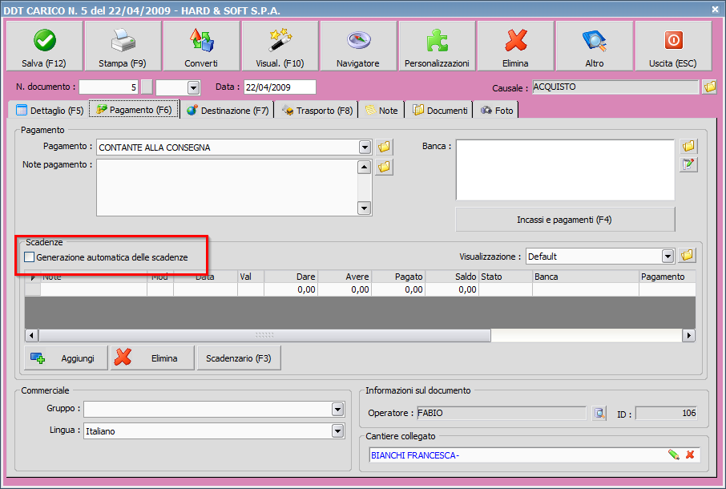Viewport: 726px width, 489px height.
Task: Exit via Uscita (ESC)
Action: (x=673, y=46)
